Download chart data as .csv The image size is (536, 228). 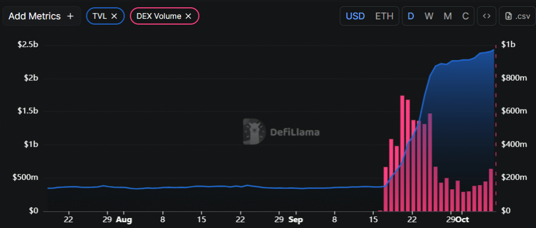pyautogui.click(x=517, y=16)
